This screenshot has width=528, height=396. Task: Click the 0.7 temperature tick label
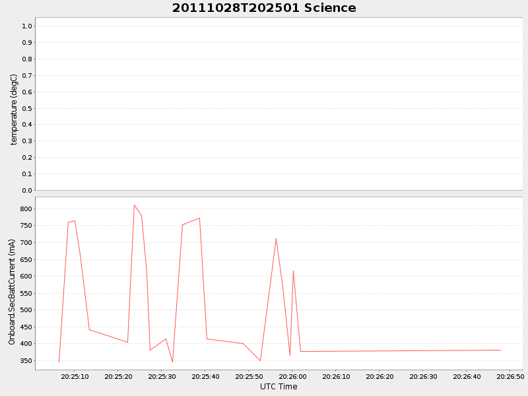coord(27,75)
